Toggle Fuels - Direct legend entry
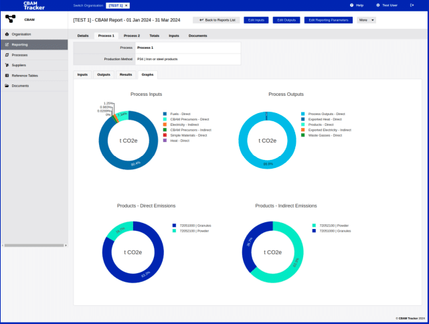 tap(181, 114)
